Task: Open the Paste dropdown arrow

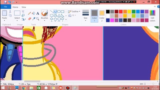Action: point(4,20)
